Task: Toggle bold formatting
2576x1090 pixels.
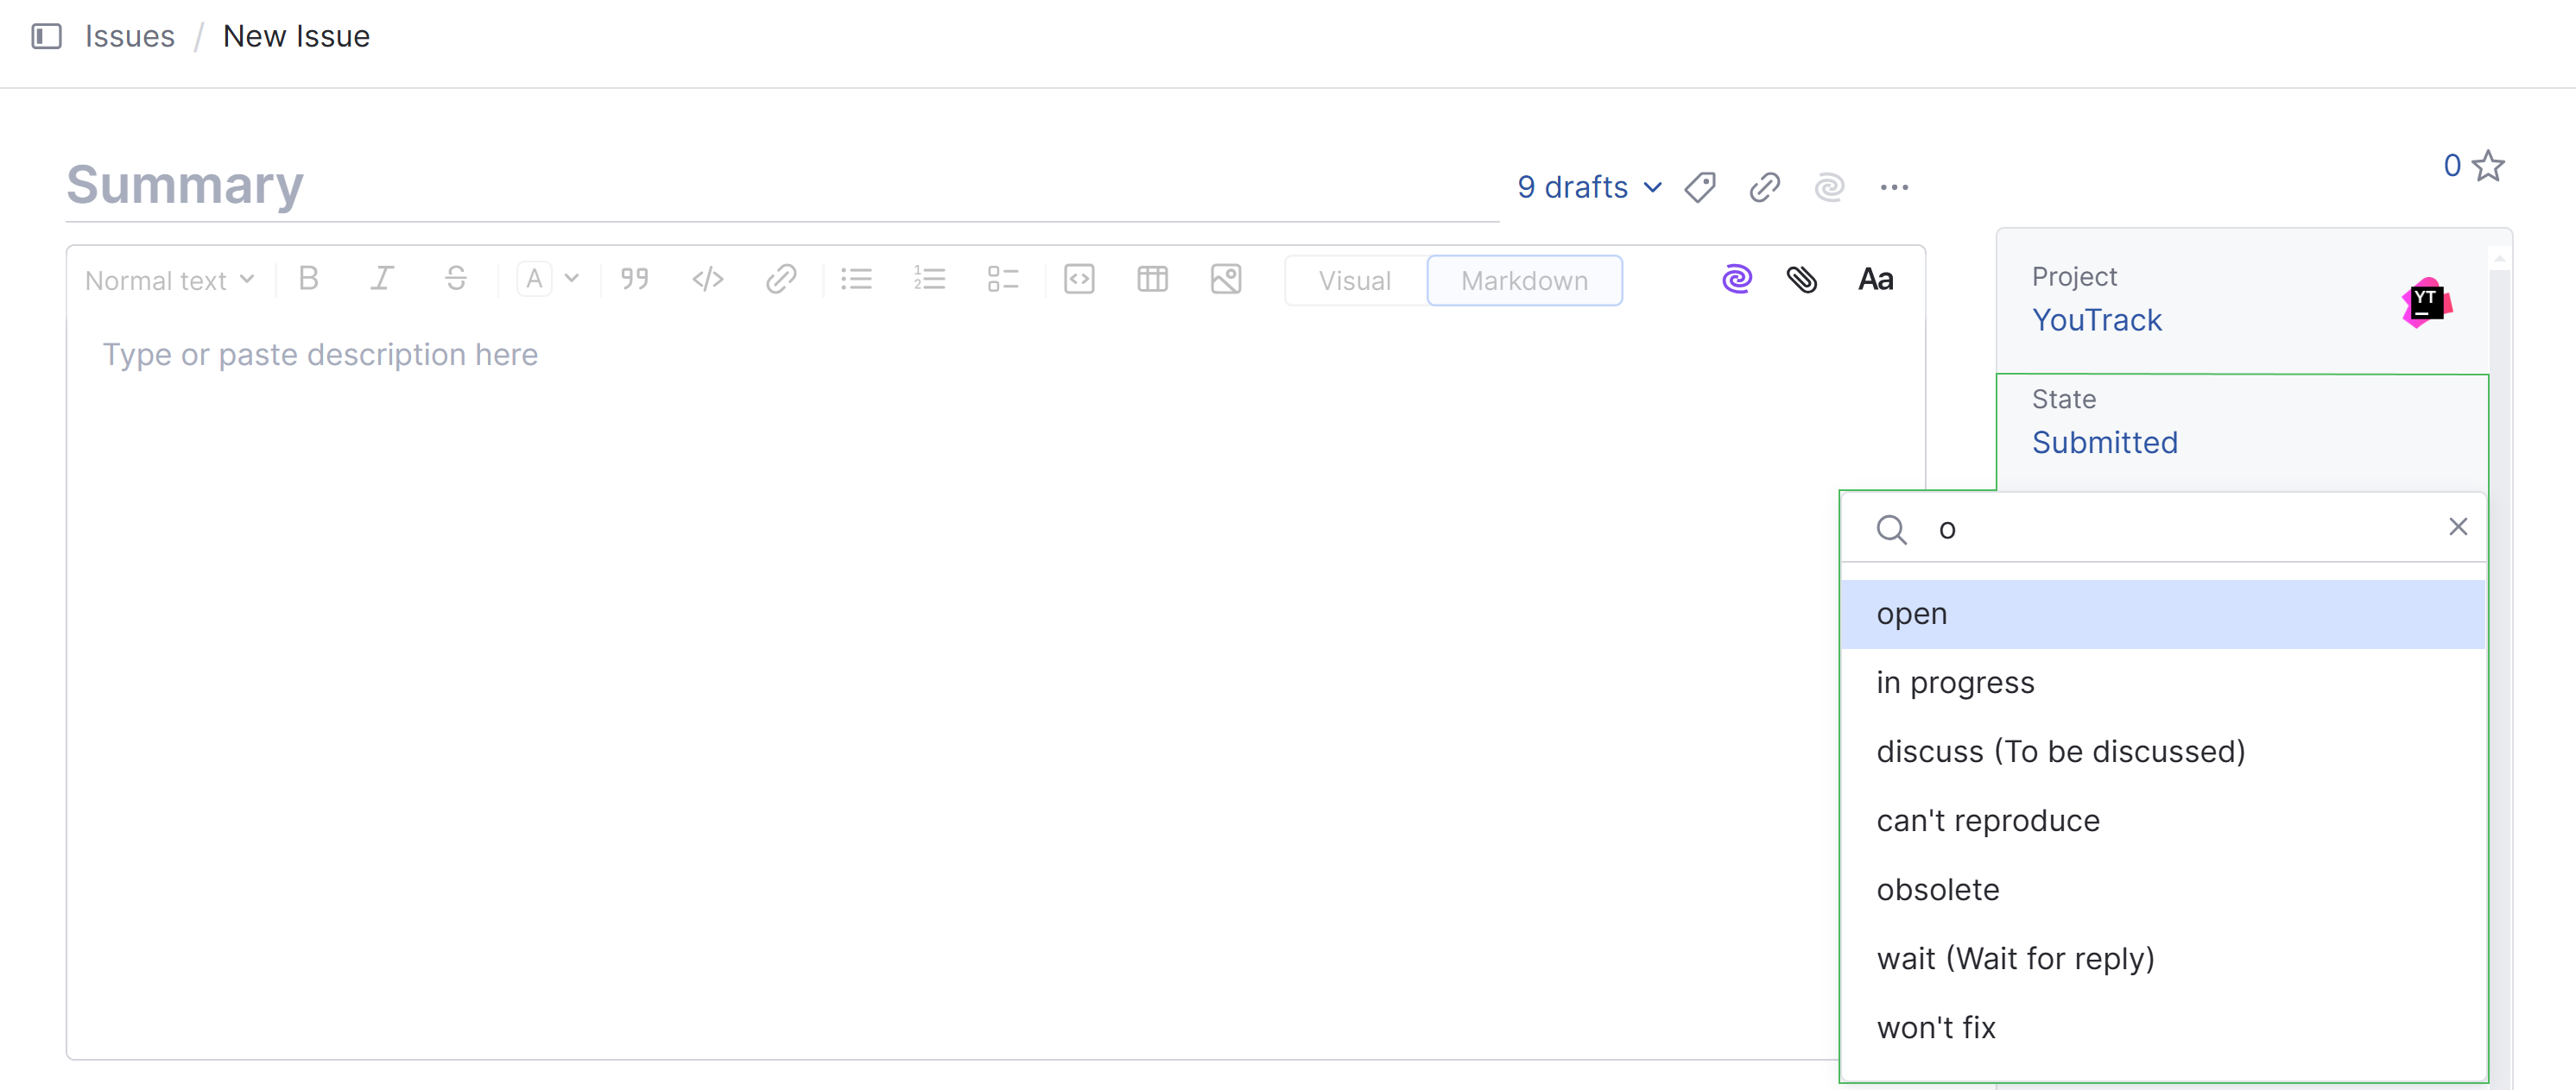Action: pos(309,280)
